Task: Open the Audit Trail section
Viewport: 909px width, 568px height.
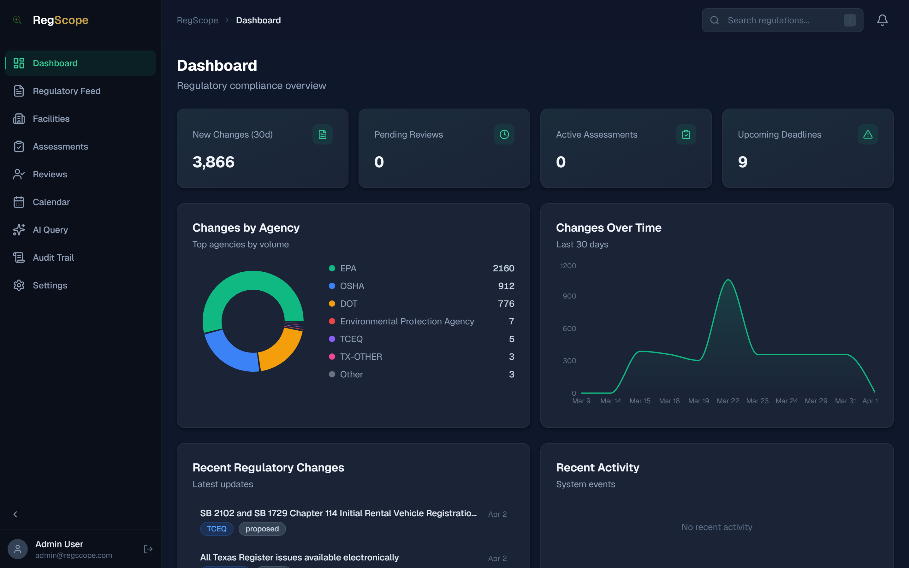Action: point(53,257)
